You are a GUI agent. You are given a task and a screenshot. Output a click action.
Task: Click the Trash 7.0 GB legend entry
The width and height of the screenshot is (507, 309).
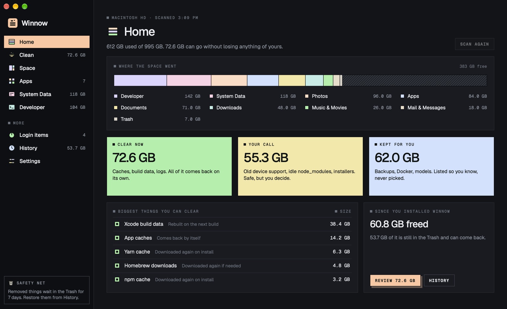coord(157,119)
